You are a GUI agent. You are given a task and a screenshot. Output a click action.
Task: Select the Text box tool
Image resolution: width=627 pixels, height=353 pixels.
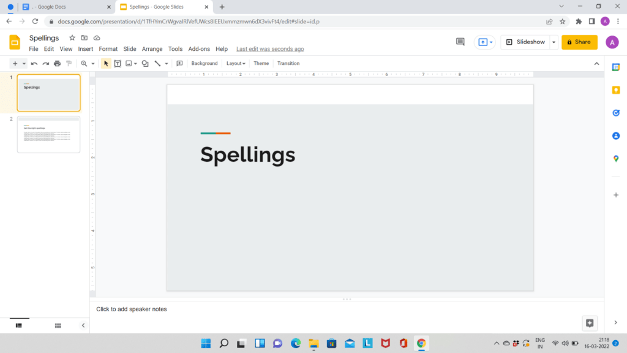118,63
